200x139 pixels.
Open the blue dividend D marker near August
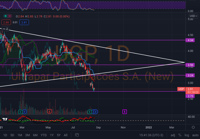95,112
